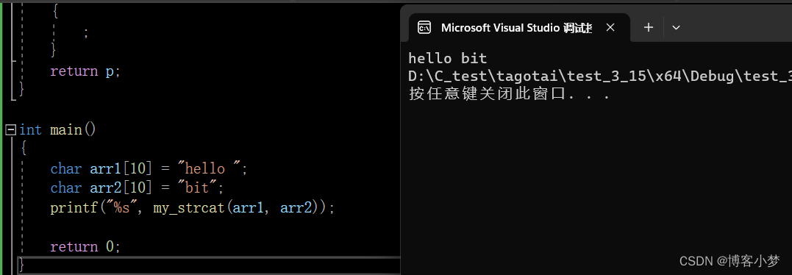792x275 pixels.
Task: Click the "hello " string literal
Action: [x=212, y=168]
